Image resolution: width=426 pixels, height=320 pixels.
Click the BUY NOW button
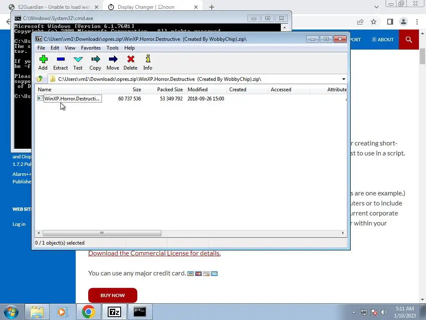point(112,295)
